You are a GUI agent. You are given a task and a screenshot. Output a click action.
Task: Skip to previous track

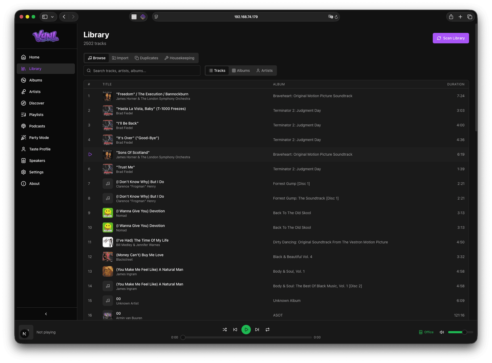click(x=235, y=330)
